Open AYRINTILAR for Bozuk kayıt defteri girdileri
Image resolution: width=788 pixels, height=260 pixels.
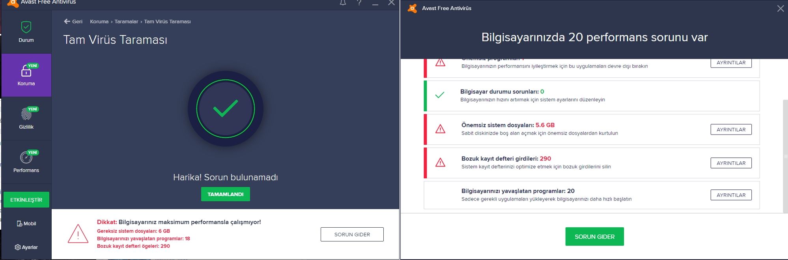click(731, 163)
